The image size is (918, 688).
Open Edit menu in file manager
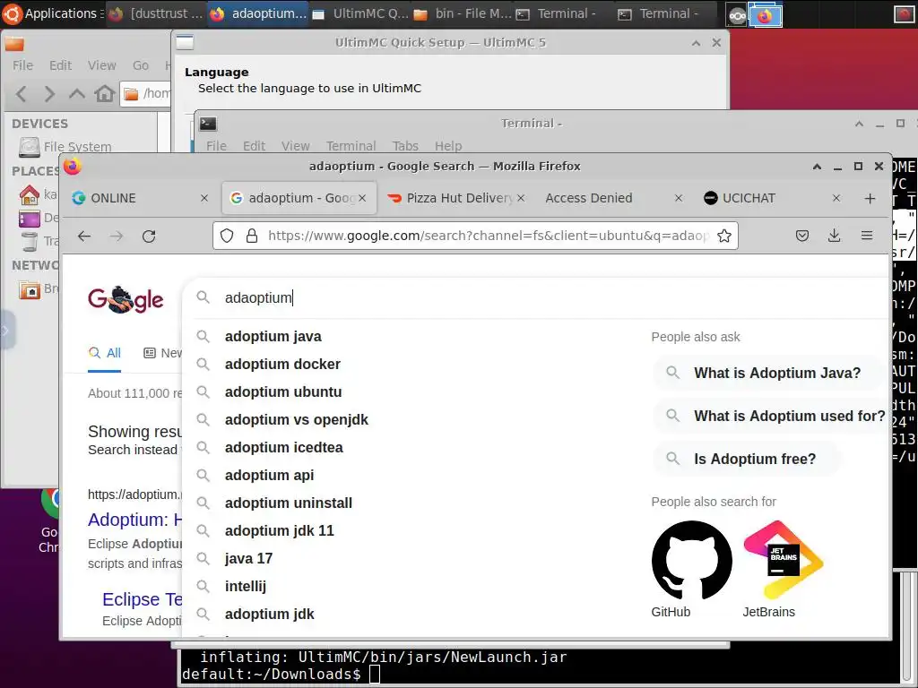[60, 65]
